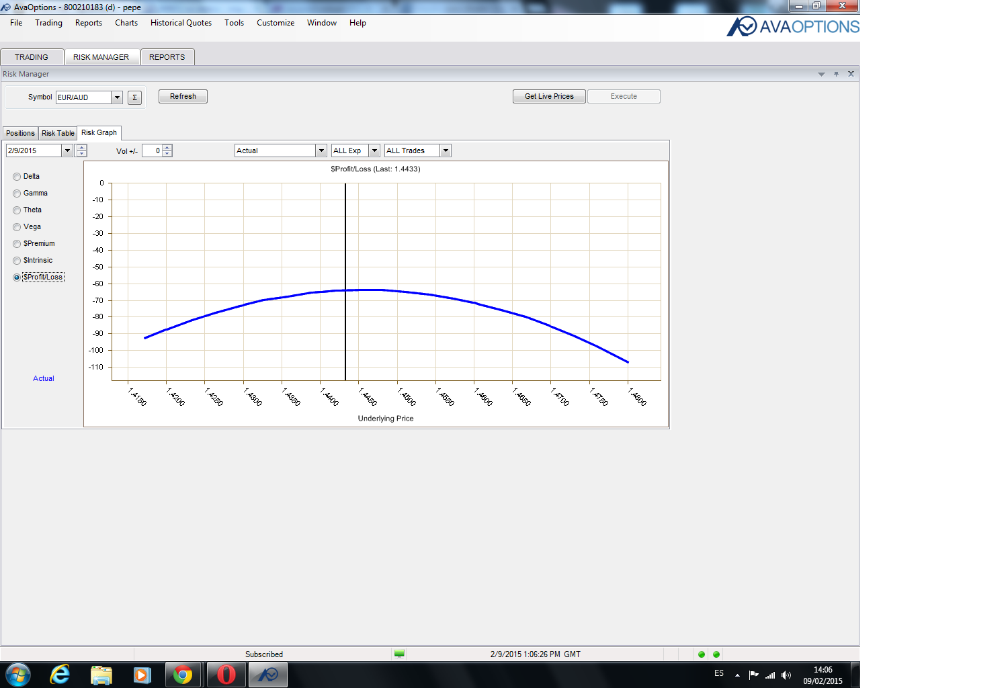Decrease Vol +/- with the down arrow
Image resolution: width=1008 pixels, height=688 pixels.
167,154
